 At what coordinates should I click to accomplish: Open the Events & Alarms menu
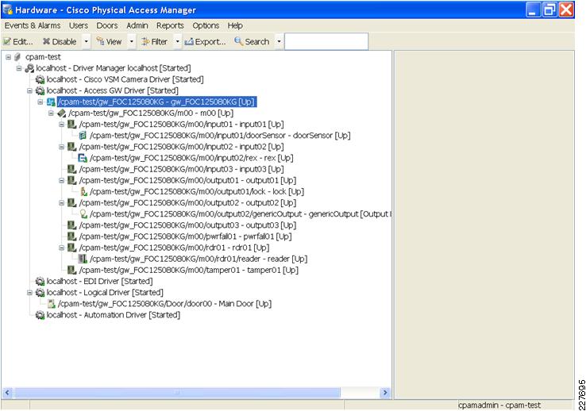[x=33, y=25]
